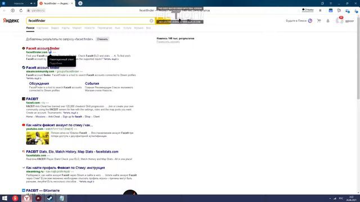This screenshot has height=202, width=360.
Task: Select the Поиск search tab
Action: point(30,28)
